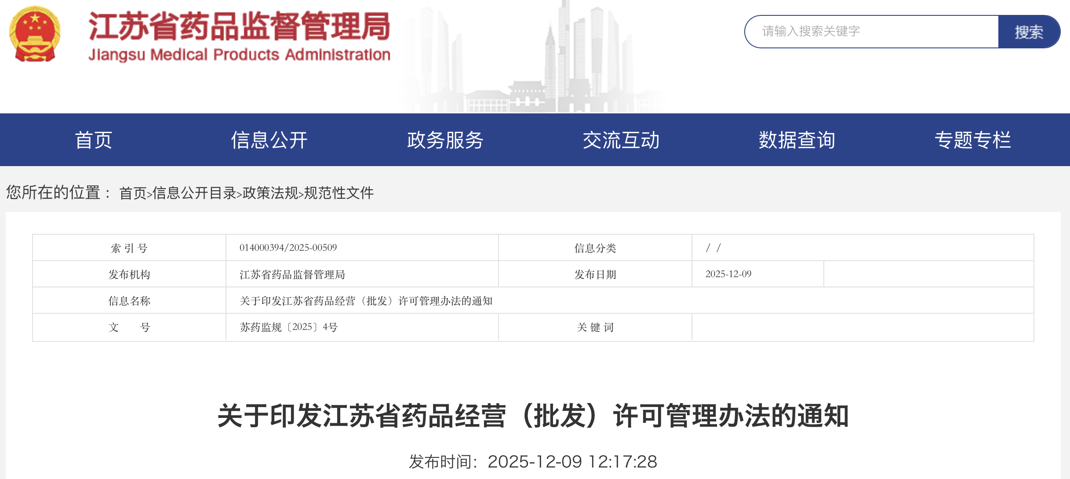
Task: Open the 规范性文件 breadcrumb link
Action: tap(338, 193)
